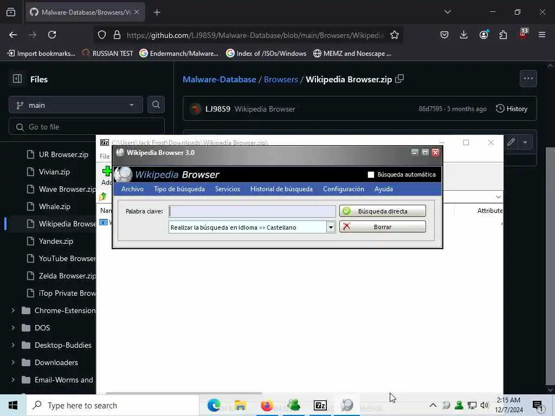Viewport: 555px width, 416px height.
Task: Go to the Browsers breadcrumb link
Action: pyautogui.click(x=281, y=79)
